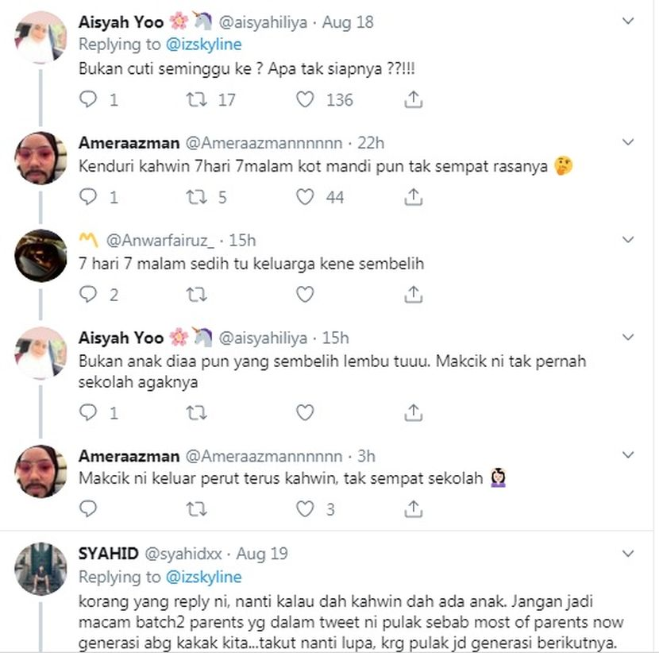659x653 pixels.
Task: Like Aisyah Yoo's Aug 18 tweet
Action: 305,99
